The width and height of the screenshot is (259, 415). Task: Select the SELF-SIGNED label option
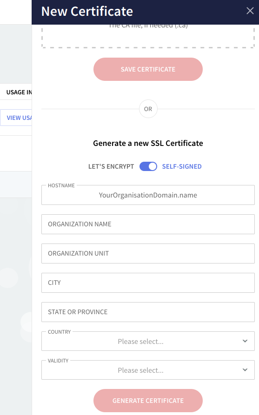coord(182,166)
